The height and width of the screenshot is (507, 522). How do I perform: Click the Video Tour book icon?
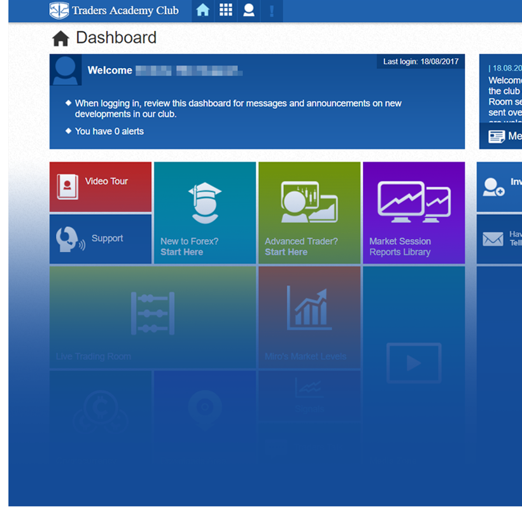coord(67,186)
